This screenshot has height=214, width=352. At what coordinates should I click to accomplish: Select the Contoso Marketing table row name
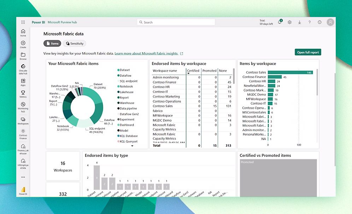click(166, 96)
